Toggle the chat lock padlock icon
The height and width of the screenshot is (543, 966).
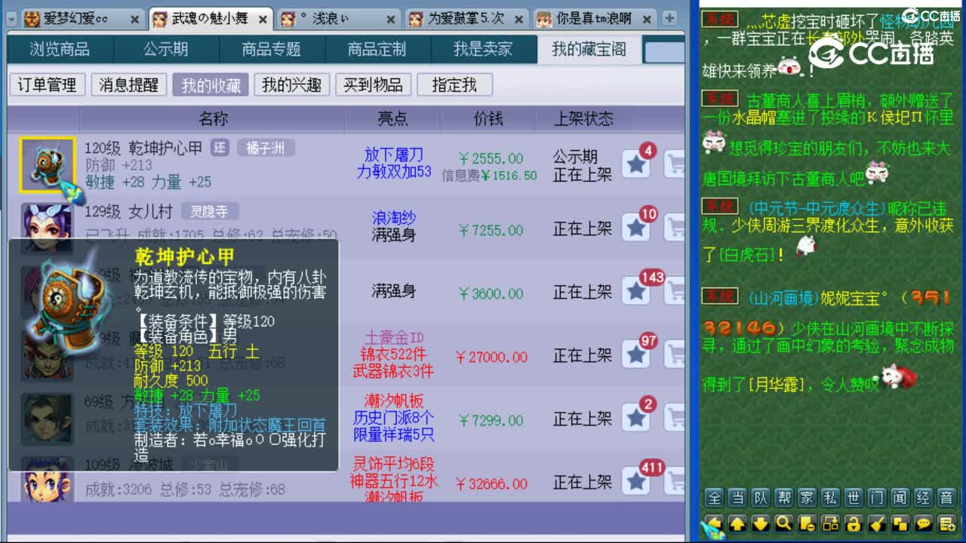[854, 523]
